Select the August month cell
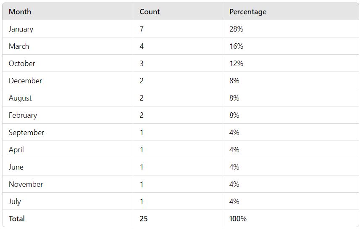 pos(20,98)
